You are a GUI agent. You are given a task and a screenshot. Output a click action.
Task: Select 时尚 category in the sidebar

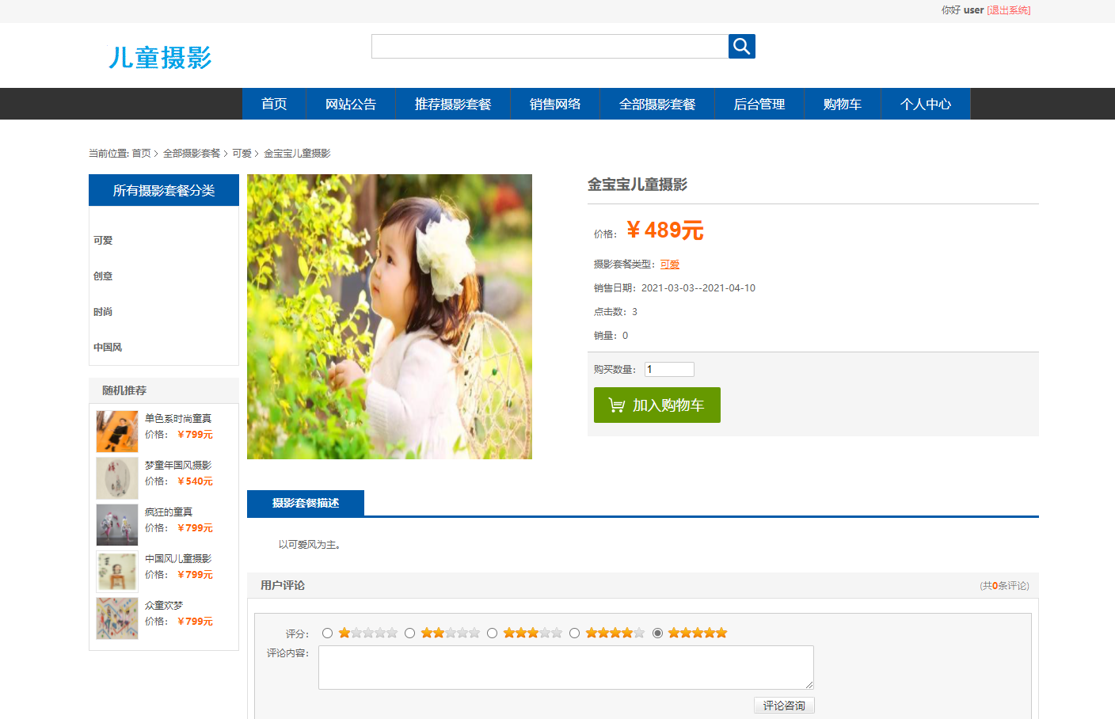click(x=103, y=312)
